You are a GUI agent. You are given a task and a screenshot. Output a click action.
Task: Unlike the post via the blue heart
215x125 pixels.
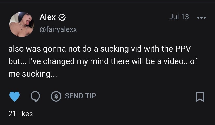coord(14,96)
